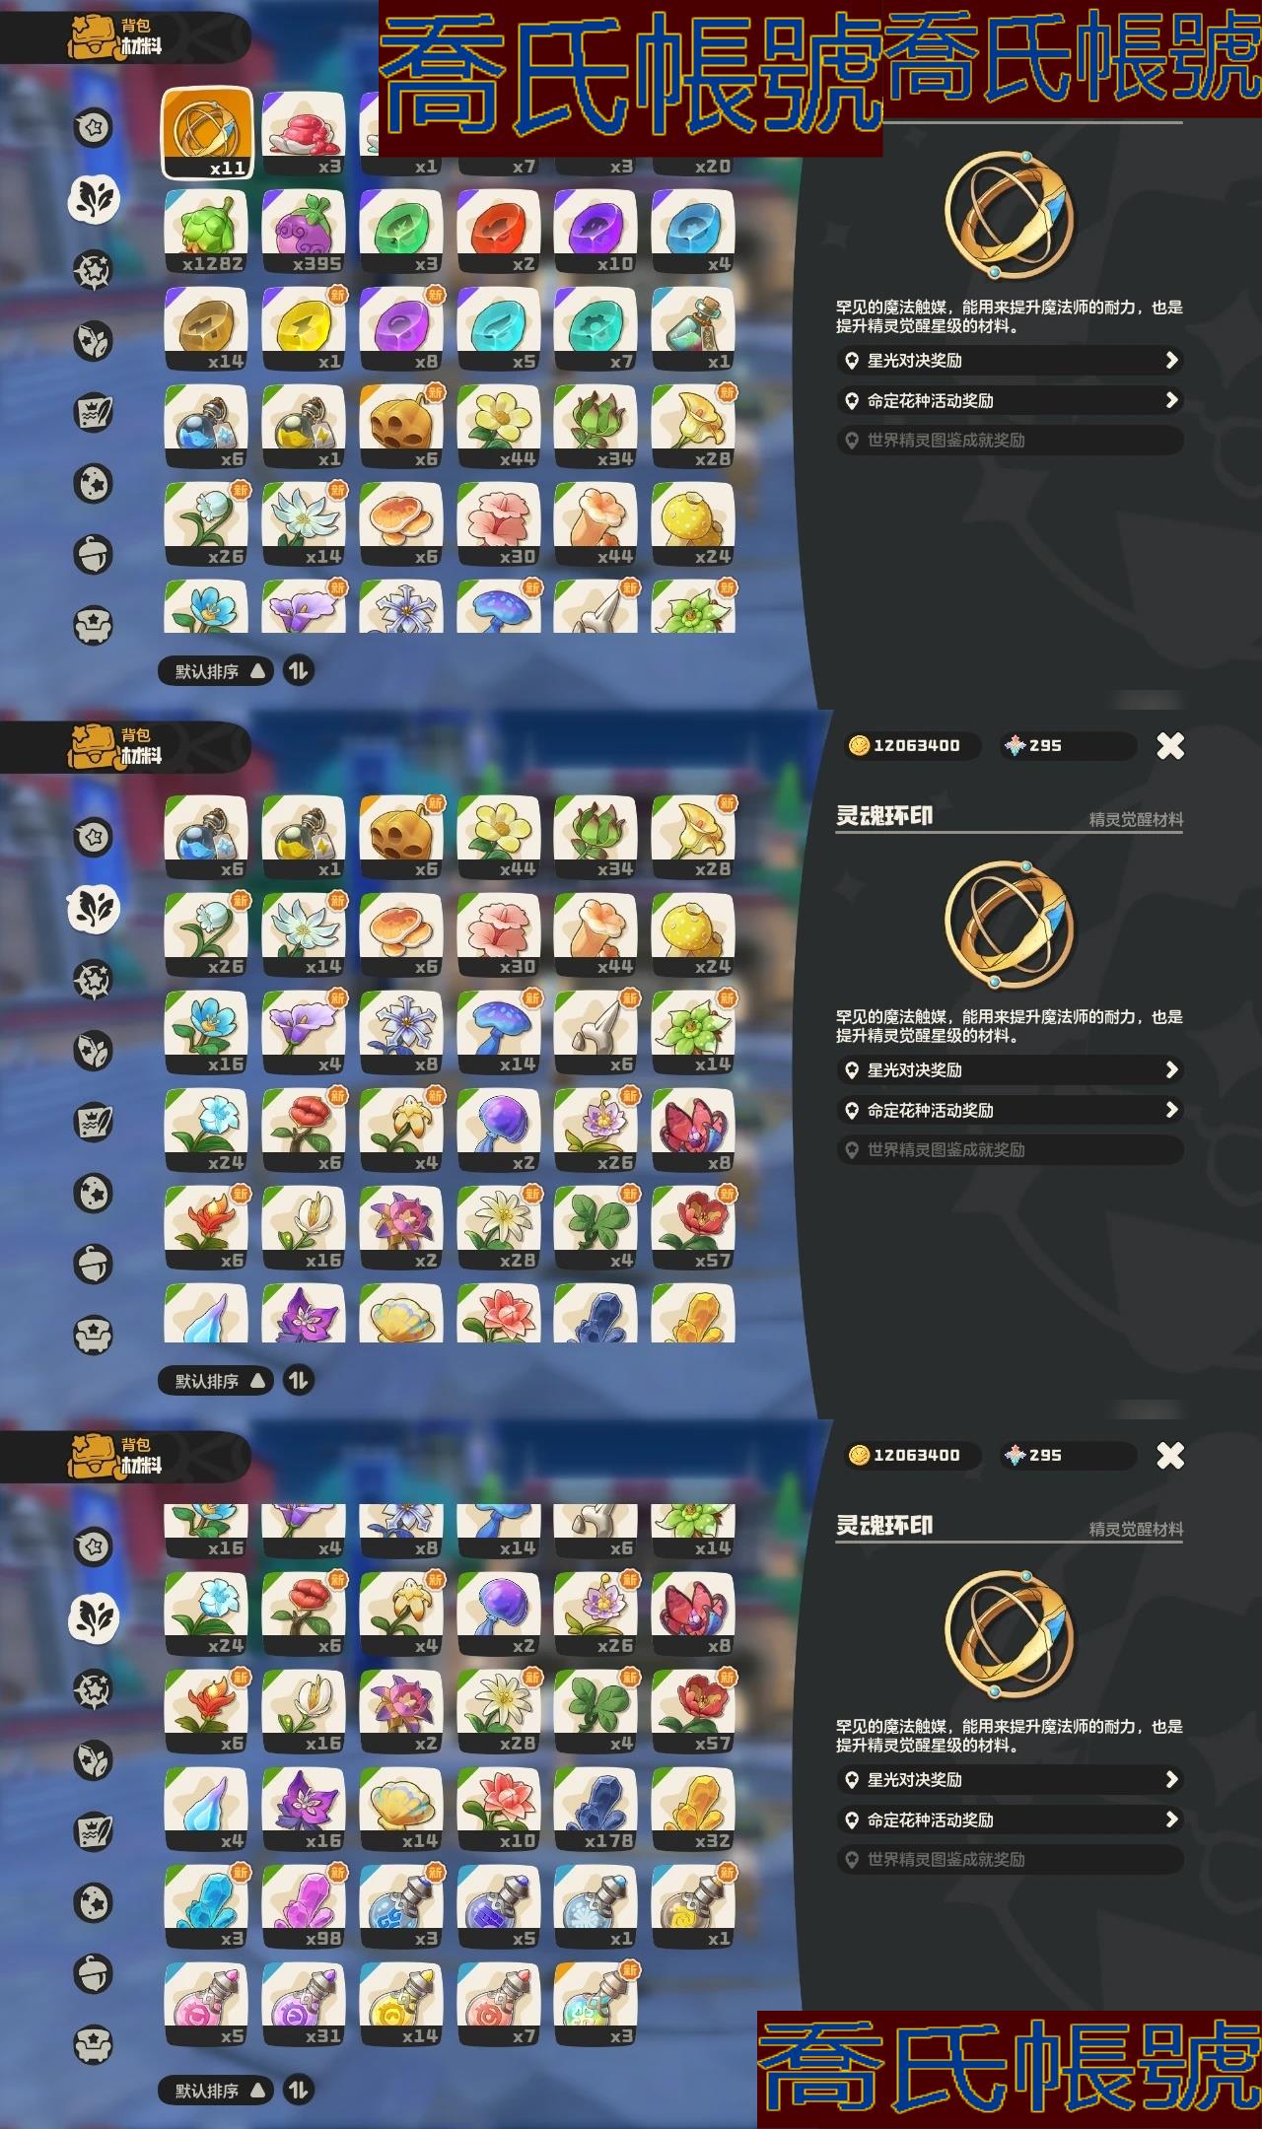Viewport: 1262px width, 2129px height.
Task: Toggle sort direction arrows in bottommost inventory
Action: pyautogui.click(x=298, y=2090)
